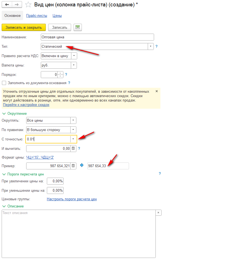Screen dimensions: 242x264
Task: Clear description with the X button
Action: point(158,213)
